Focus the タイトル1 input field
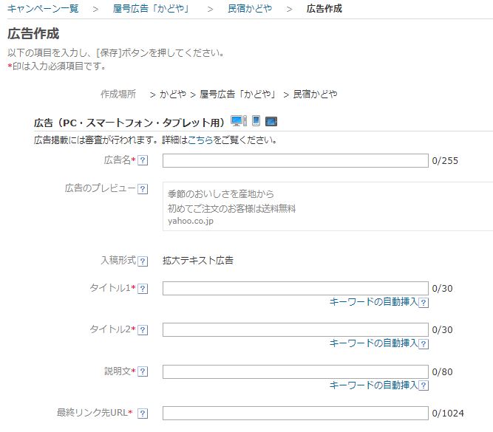The image size is (493, 432). [295, 289]
